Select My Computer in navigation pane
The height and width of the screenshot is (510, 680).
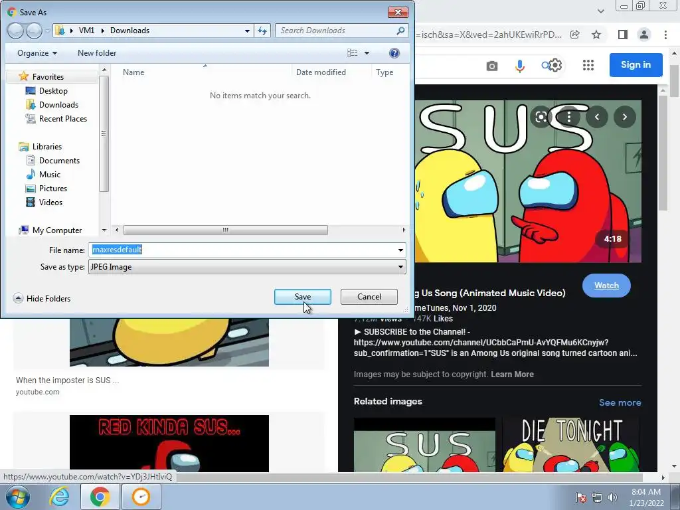pyautogui.click(x=56, y=230)
